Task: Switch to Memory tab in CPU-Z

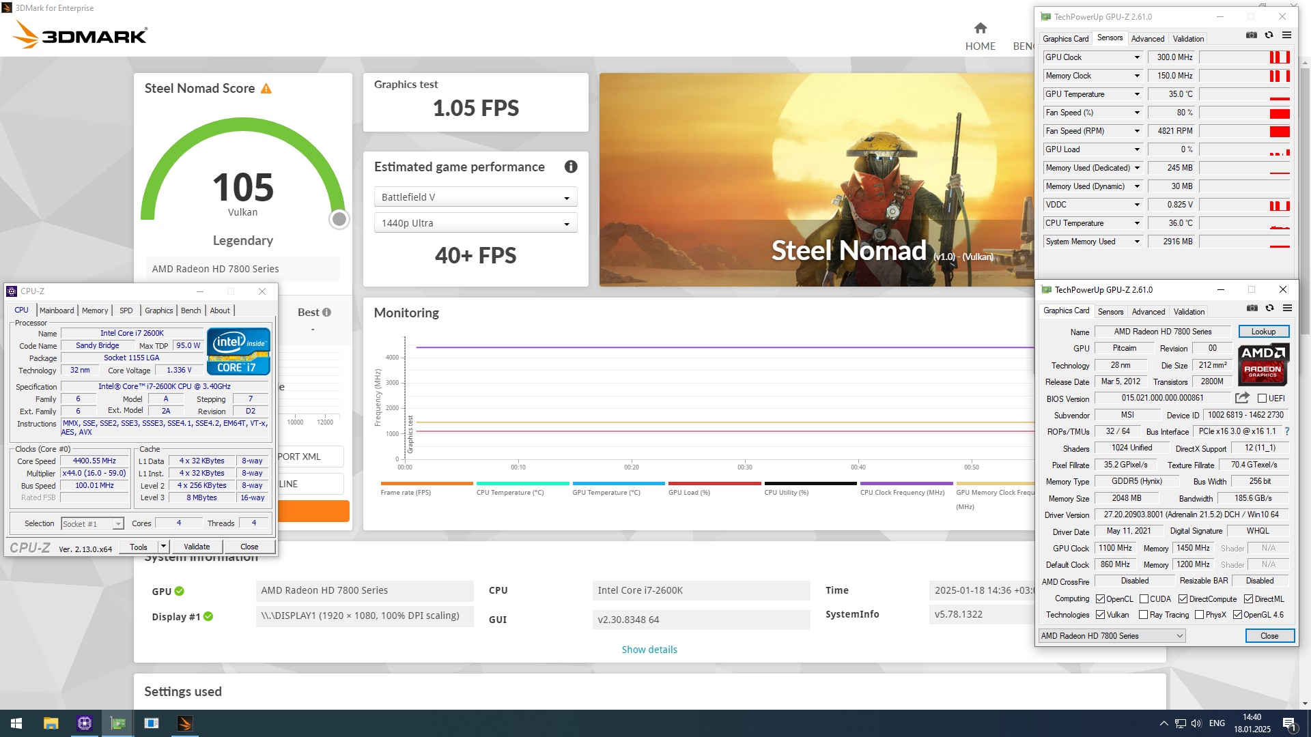Action: tap(95, 310)
